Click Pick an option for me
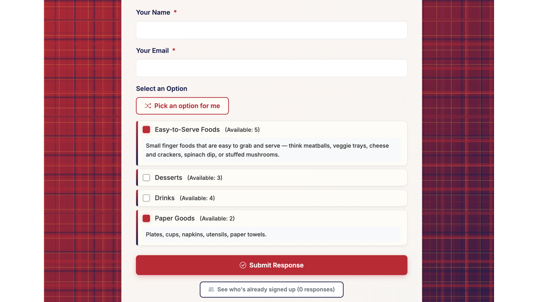 point(182,106)
